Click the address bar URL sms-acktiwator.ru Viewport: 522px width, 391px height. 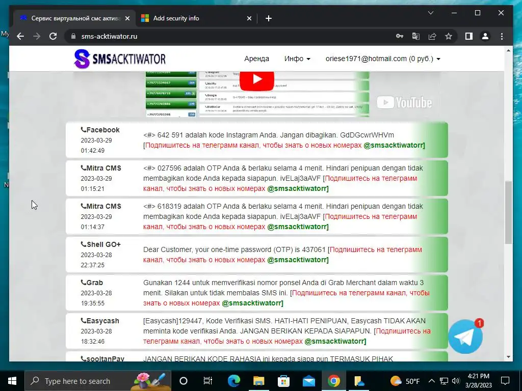[109, 36]
